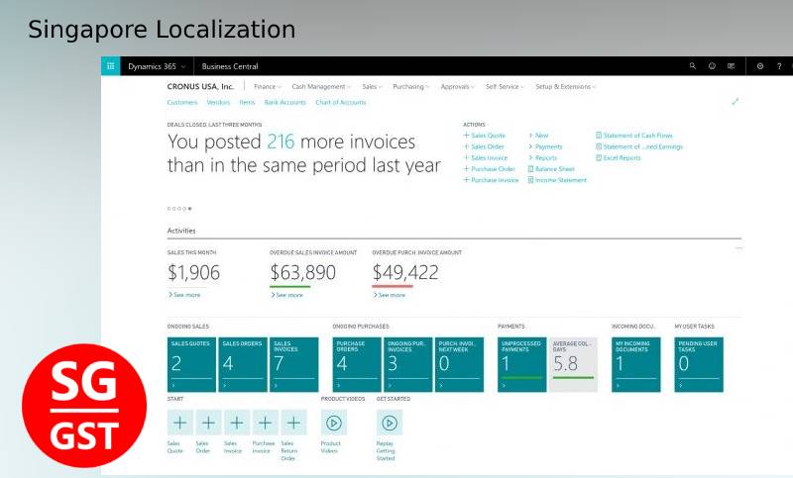Viewport: 793px width, 478px height.
Task: Expand the Purchasing menu
Action: tap(411, 87)
